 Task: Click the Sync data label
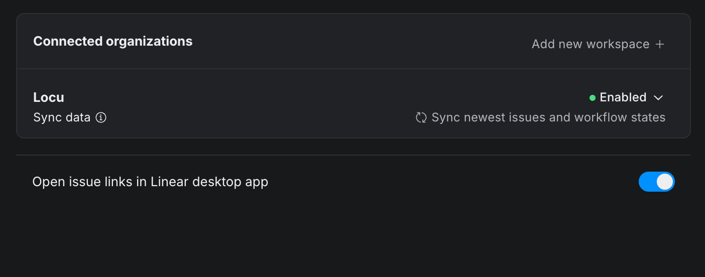(62, 117)
